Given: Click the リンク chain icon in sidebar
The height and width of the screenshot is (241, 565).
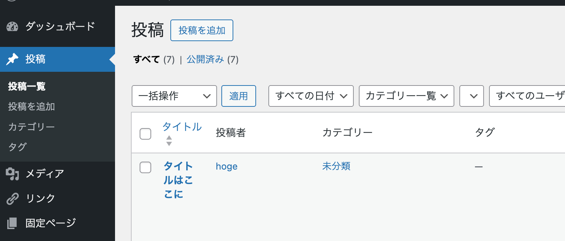Looking at the screenshot, I should pos(12,198).
